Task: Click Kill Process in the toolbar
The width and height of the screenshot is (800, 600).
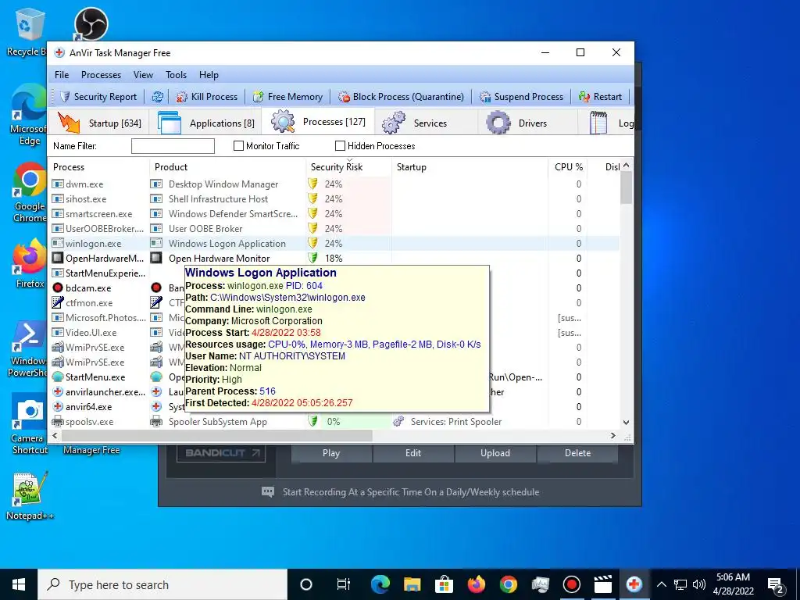Action: click(206, 96)
